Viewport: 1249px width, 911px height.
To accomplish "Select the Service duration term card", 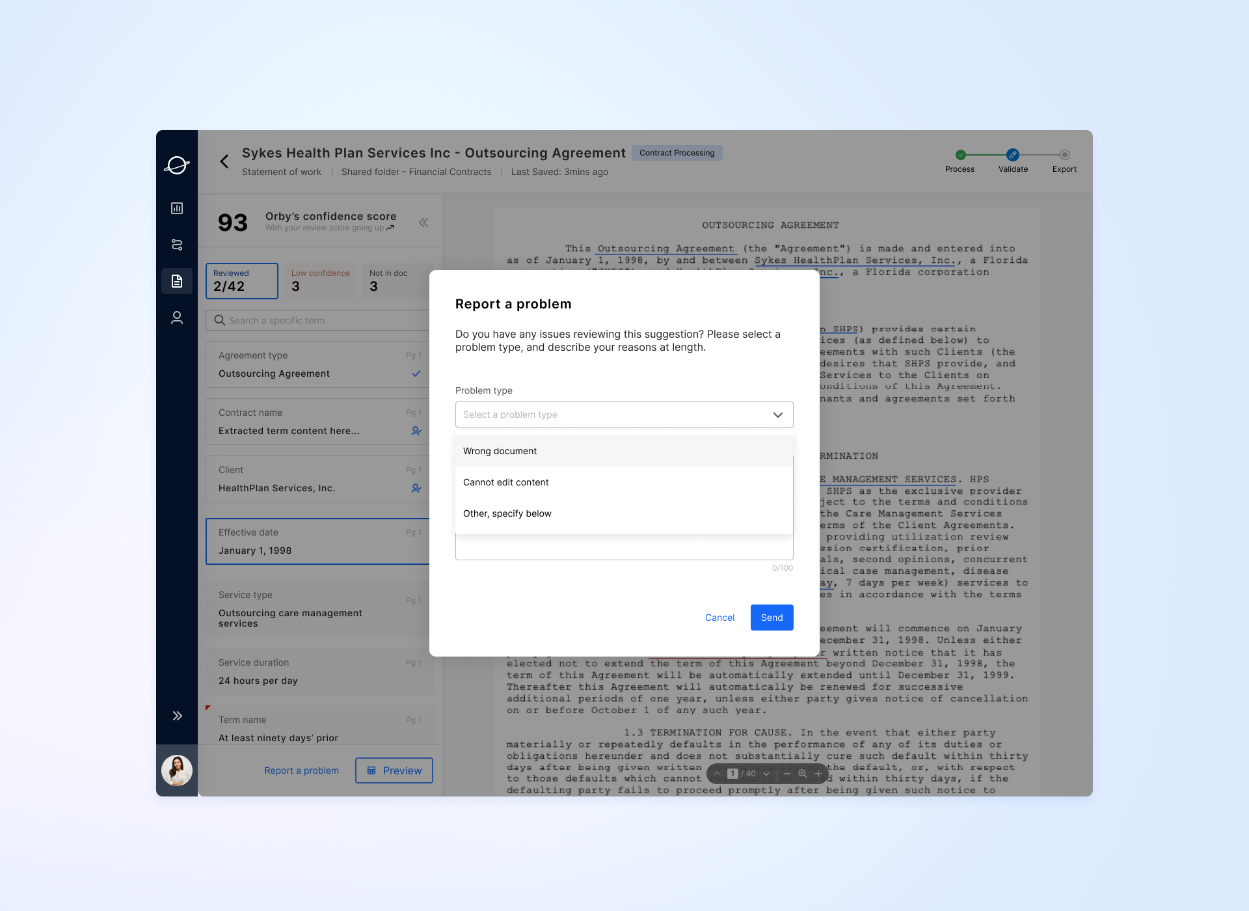I will pyautogui.click(x=319, y=672).
